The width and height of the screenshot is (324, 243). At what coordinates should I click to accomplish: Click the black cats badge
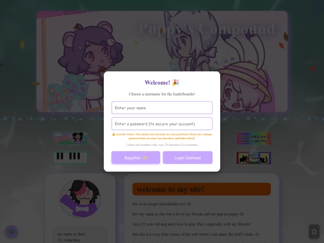pos(254,158)
